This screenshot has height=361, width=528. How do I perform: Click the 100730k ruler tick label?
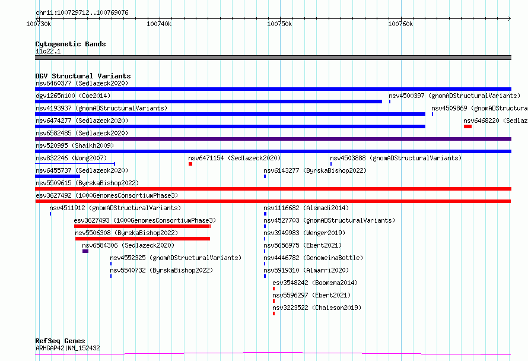coord(39,24)
